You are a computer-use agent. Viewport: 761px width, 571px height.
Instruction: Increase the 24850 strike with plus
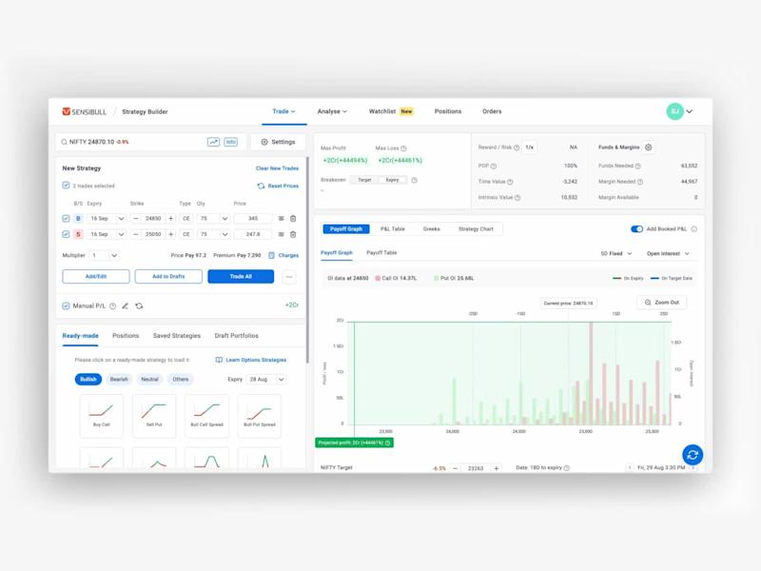[171, 219]
